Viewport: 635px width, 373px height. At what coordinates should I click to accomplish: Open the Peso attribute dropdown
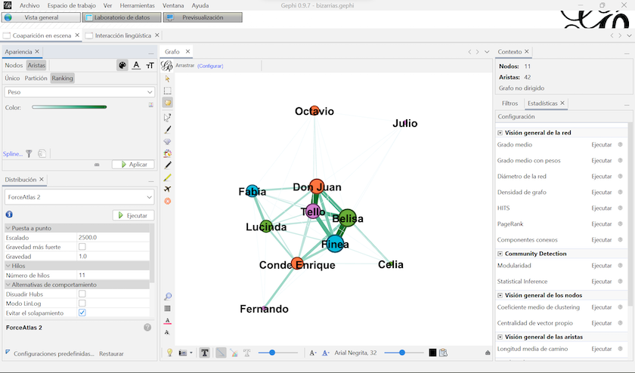(79, 92)
